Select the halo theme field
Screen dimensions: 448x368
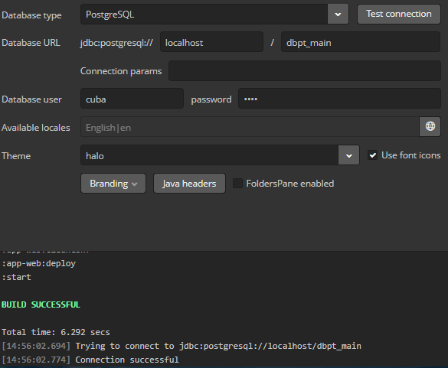click(x=209, y=155)
